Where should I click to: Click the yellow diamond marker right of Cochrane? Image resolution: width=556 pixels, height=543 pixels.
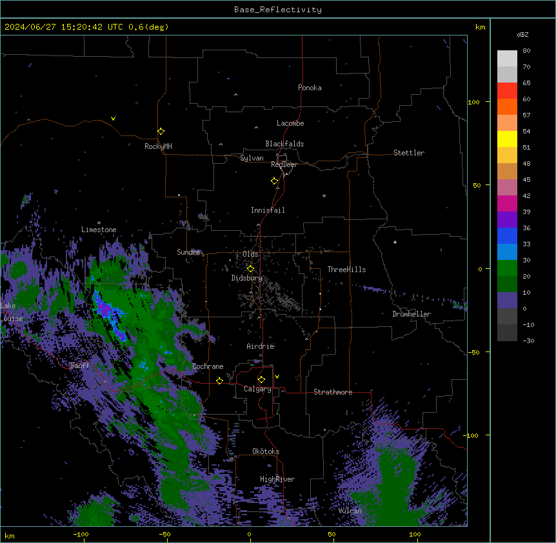pos(219,380)
